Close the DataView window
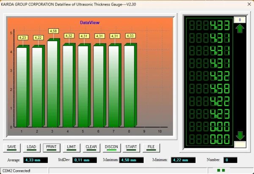This screenshot has width=254, height=174. (x=249, y=4)
